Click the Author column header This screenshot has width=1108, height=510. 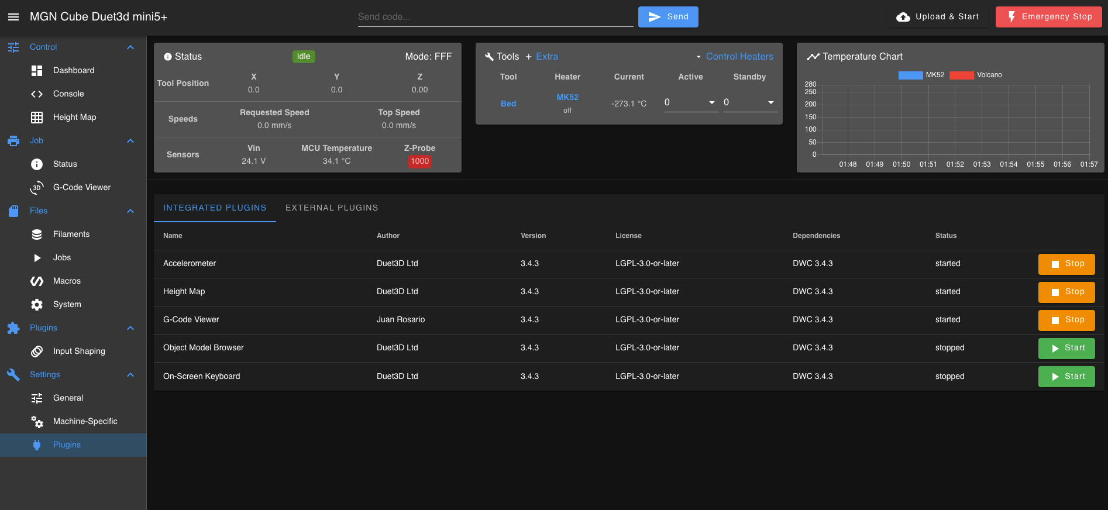click(388, 236)
